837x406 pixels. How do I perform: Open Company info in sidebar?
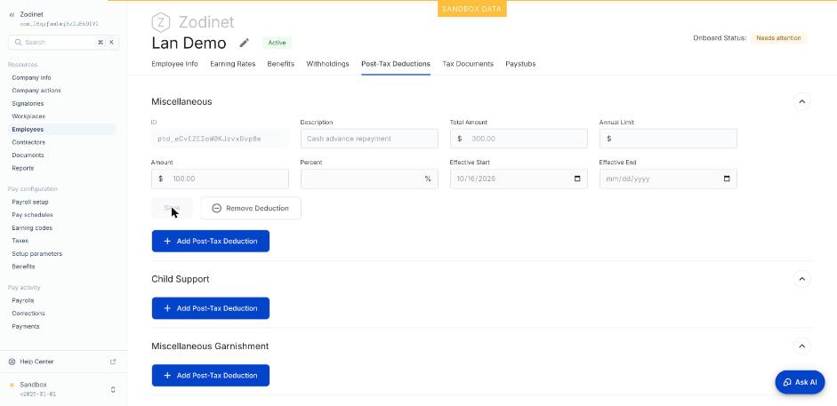click(31, 78)
